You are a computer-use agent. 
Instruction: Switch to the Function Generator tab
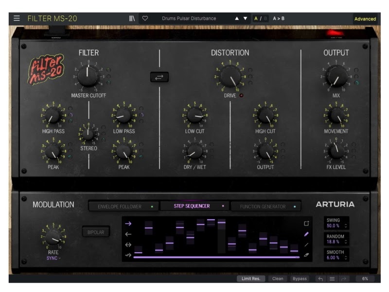(x=266, y=206)
